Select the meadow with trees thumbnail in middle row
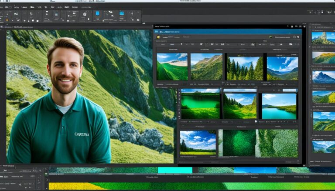This screenshot has height=191, width=335. pos(240,106)
